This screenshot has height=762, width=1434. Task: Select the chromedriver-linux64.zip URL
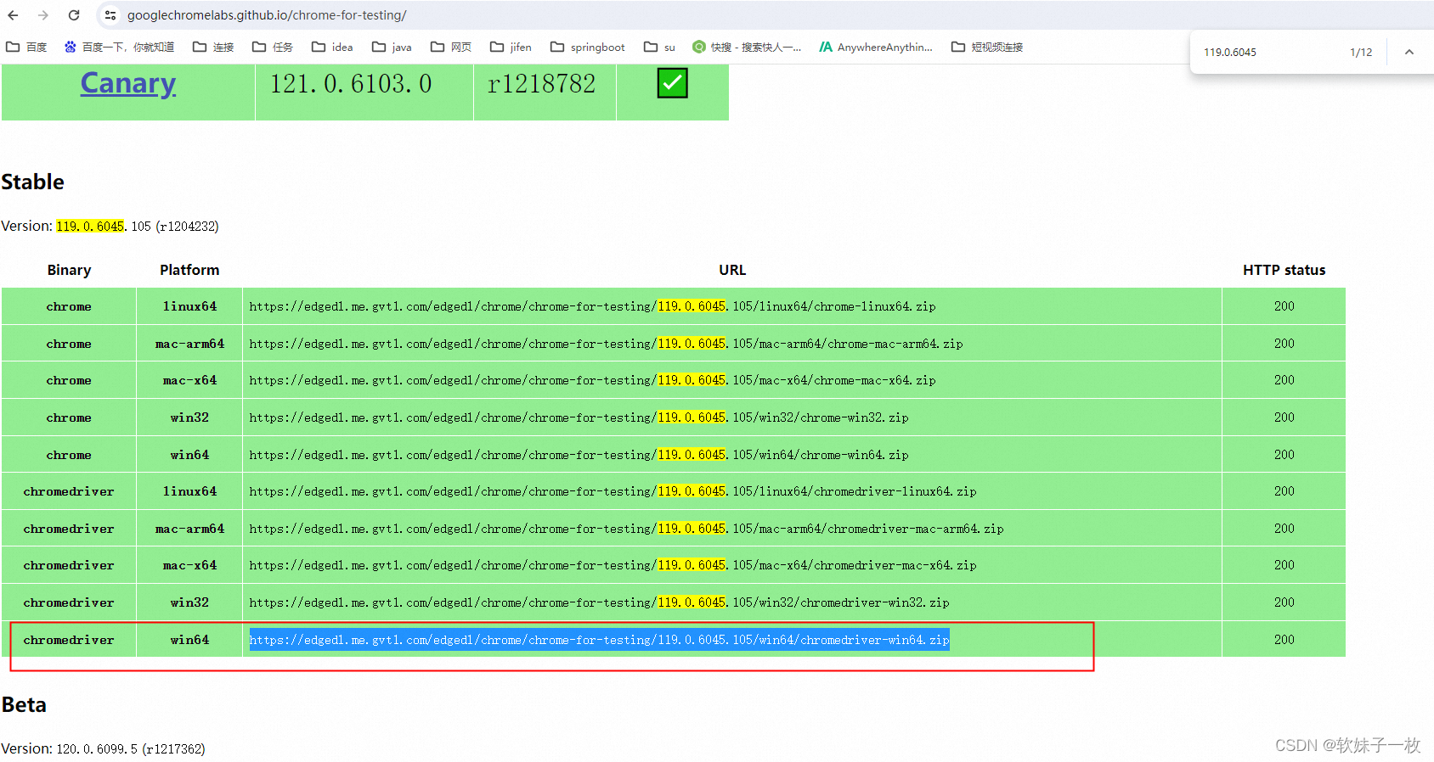point(613,491)
